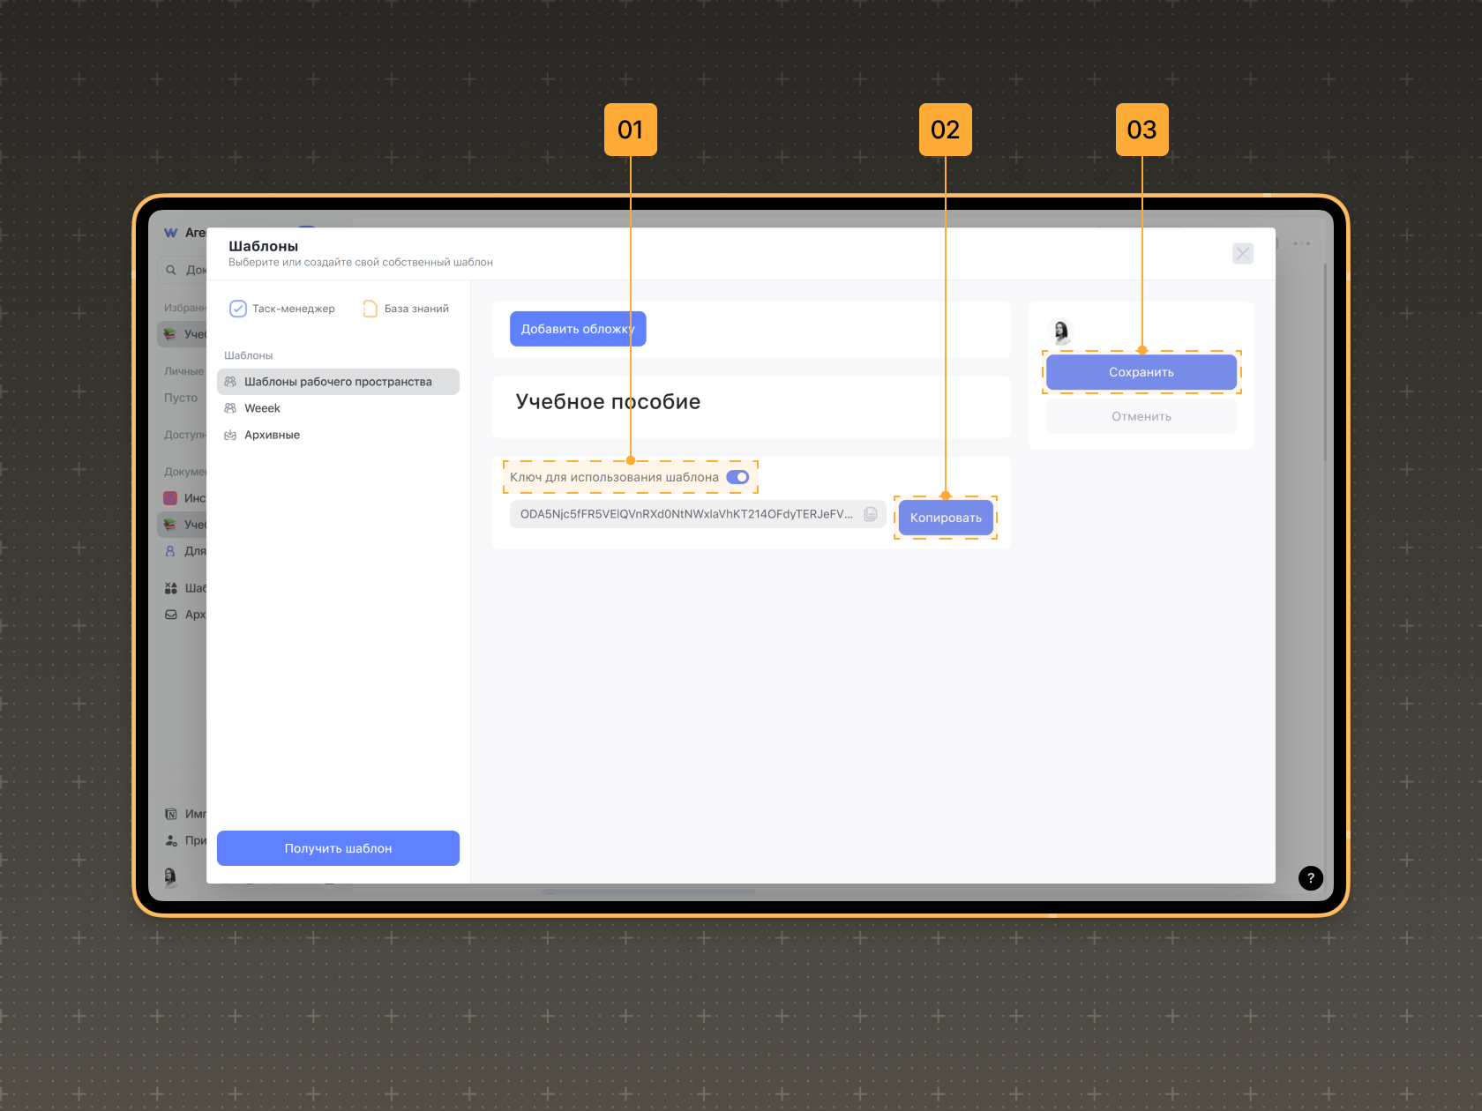Click Отменить to cancel changes
The height and width of the screenshot is (1111, 1482).
pyautogui.click(x=1141, y=416)
